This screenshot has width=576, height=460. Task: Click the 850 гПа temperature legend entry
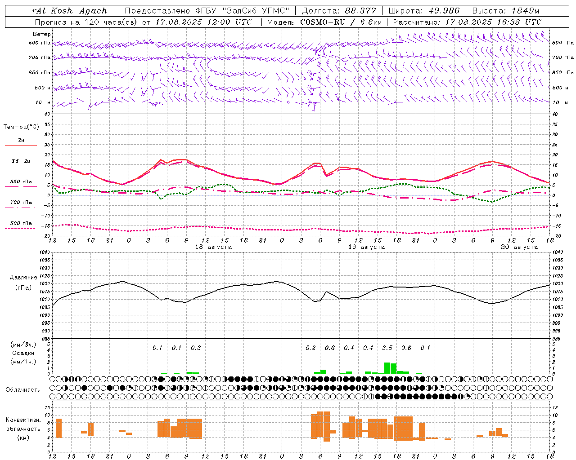point(21,182)
